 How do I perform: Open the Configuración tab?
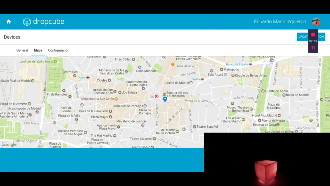point(59,50)
